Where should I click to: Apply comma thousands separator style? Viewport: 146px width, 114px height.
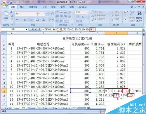point(87,17)
